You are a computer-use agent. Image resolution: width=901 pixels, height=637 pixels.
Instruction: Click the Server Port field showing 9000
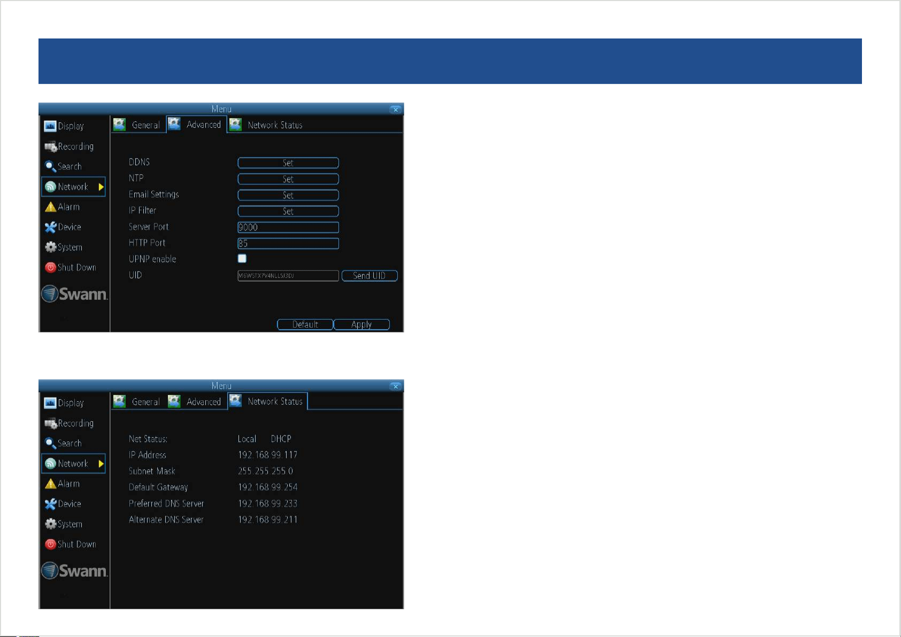[288, 228]
